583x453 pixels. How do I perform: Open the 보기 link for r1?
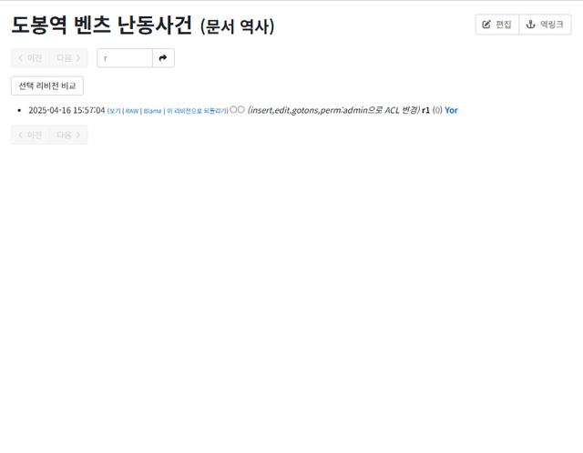coord(115,111)
